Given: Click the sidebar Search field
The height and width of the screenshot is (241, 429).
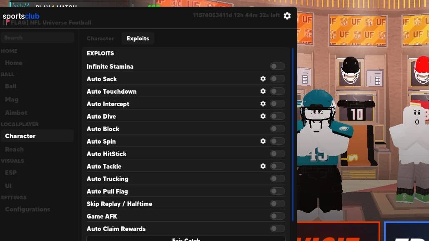Looking at the screenshot, I should coord(38,37).
